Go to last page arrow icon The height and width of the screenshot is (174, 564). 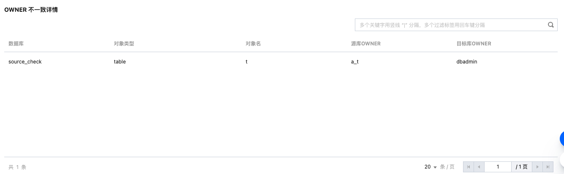click(x=548, y=167)
